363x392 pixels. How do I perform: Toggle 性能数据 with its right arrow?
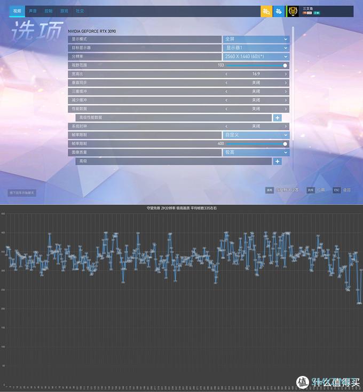point(286,109)
